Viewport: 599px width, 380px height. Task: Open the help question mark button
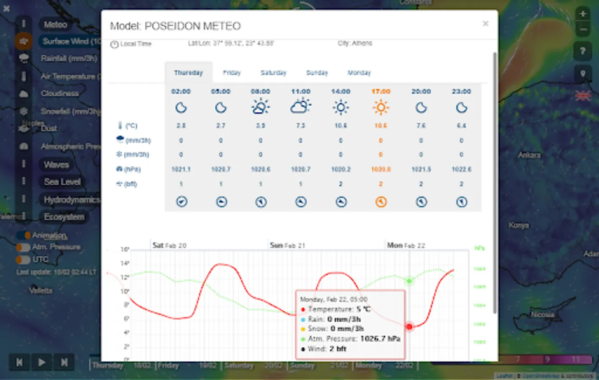[x=583, y=51]
